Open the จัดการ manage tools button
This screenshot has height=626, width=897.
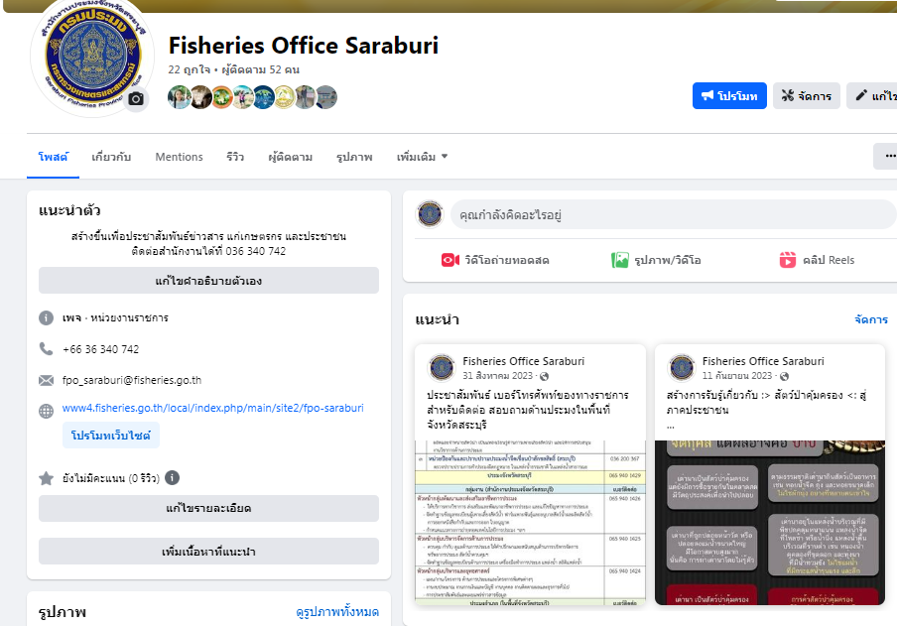pos(807,95)
